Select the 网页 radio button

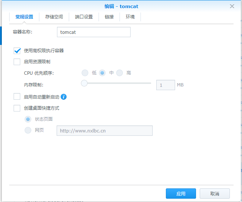(28, 130)
